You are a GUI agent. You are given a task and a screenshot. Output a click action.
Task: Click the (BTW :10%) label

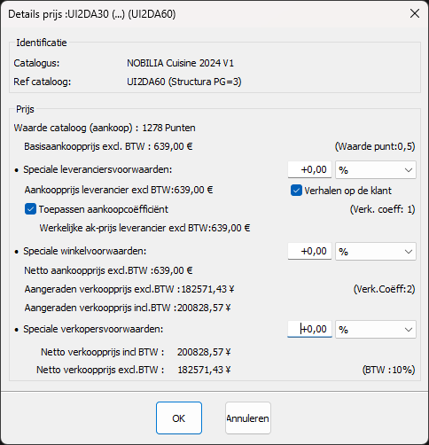point(388,370)
